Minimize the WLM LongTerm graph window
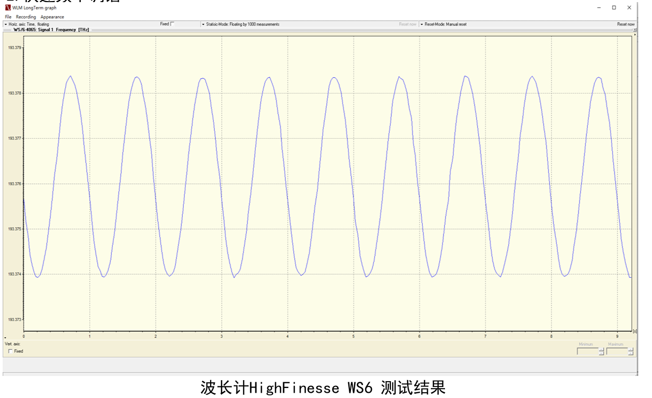652x398 pixels. coord(599,8)
